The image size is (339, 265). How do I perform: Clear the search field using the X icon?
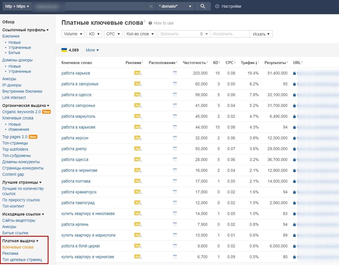[151, 6]
